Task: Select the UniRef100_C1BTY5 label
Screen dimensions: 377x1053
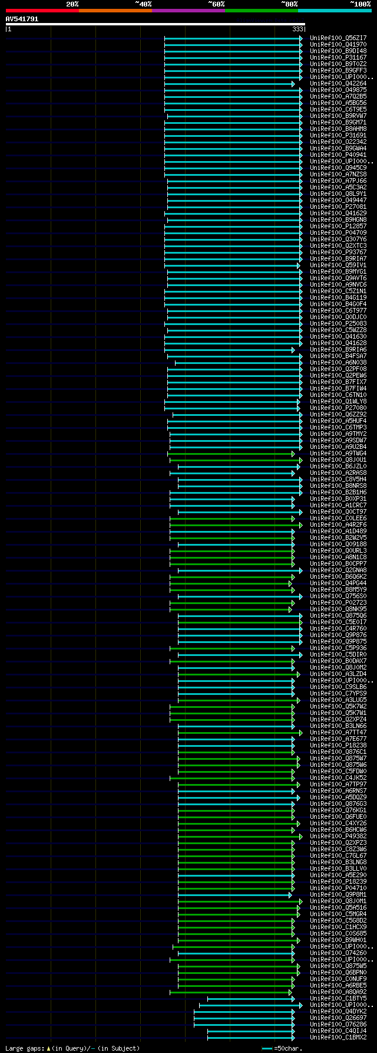Action: pos(338,998)
